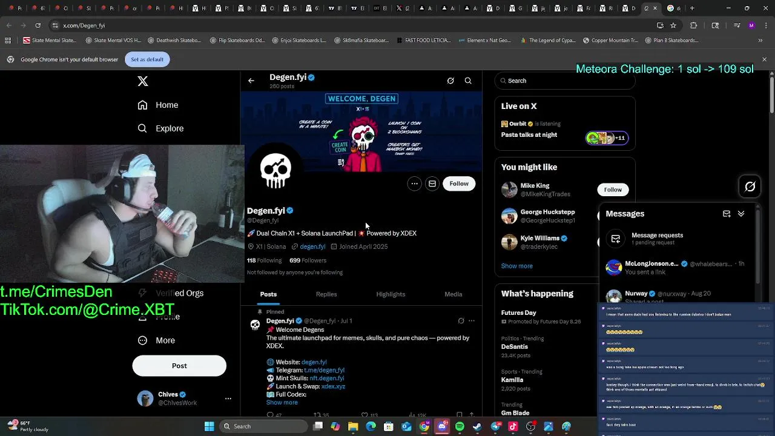Open Message requests
This screenshot has width=775, height=436.
(678, 239)
